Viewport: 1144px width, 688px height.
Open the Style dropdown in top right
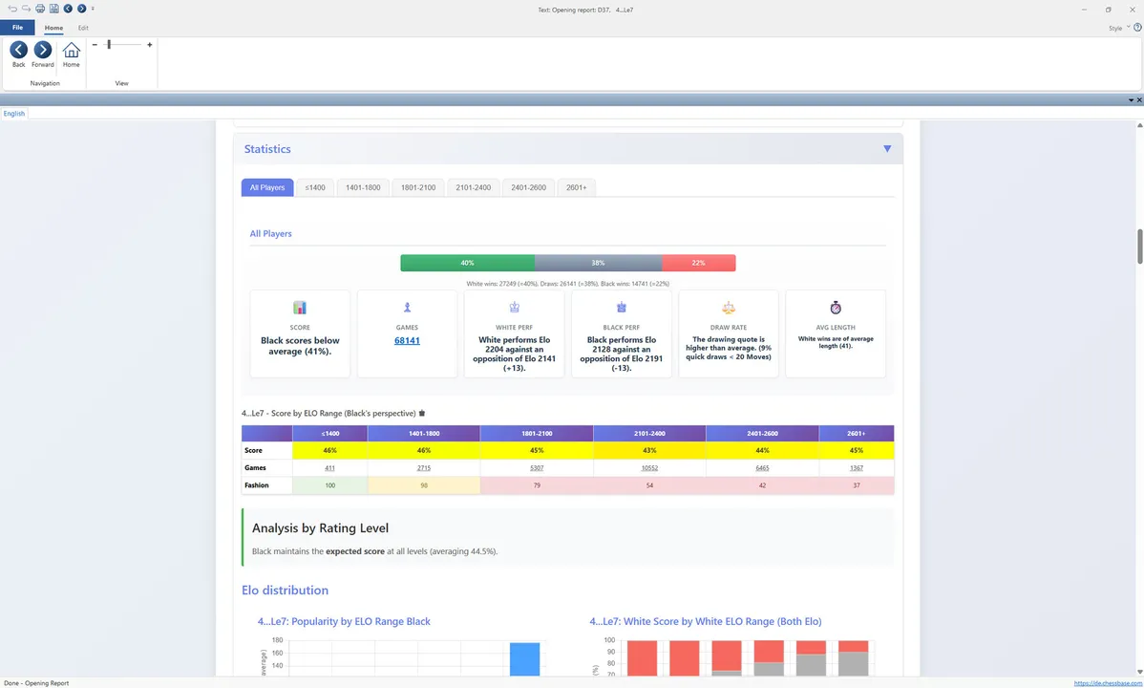tap(1119, 28)
